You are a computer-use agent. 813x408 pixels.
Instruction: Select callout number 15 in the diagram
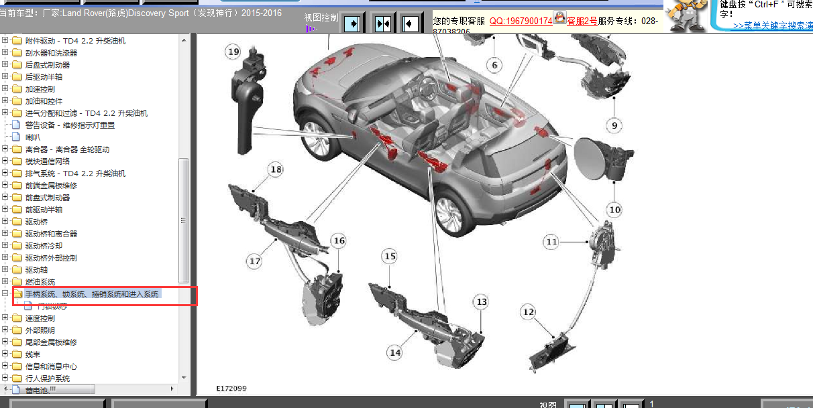[x=390, y=256]
